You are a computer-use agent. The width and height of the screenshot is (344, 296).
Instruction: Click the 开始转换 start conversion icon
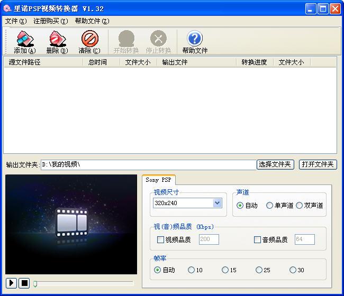click(126, 39)
